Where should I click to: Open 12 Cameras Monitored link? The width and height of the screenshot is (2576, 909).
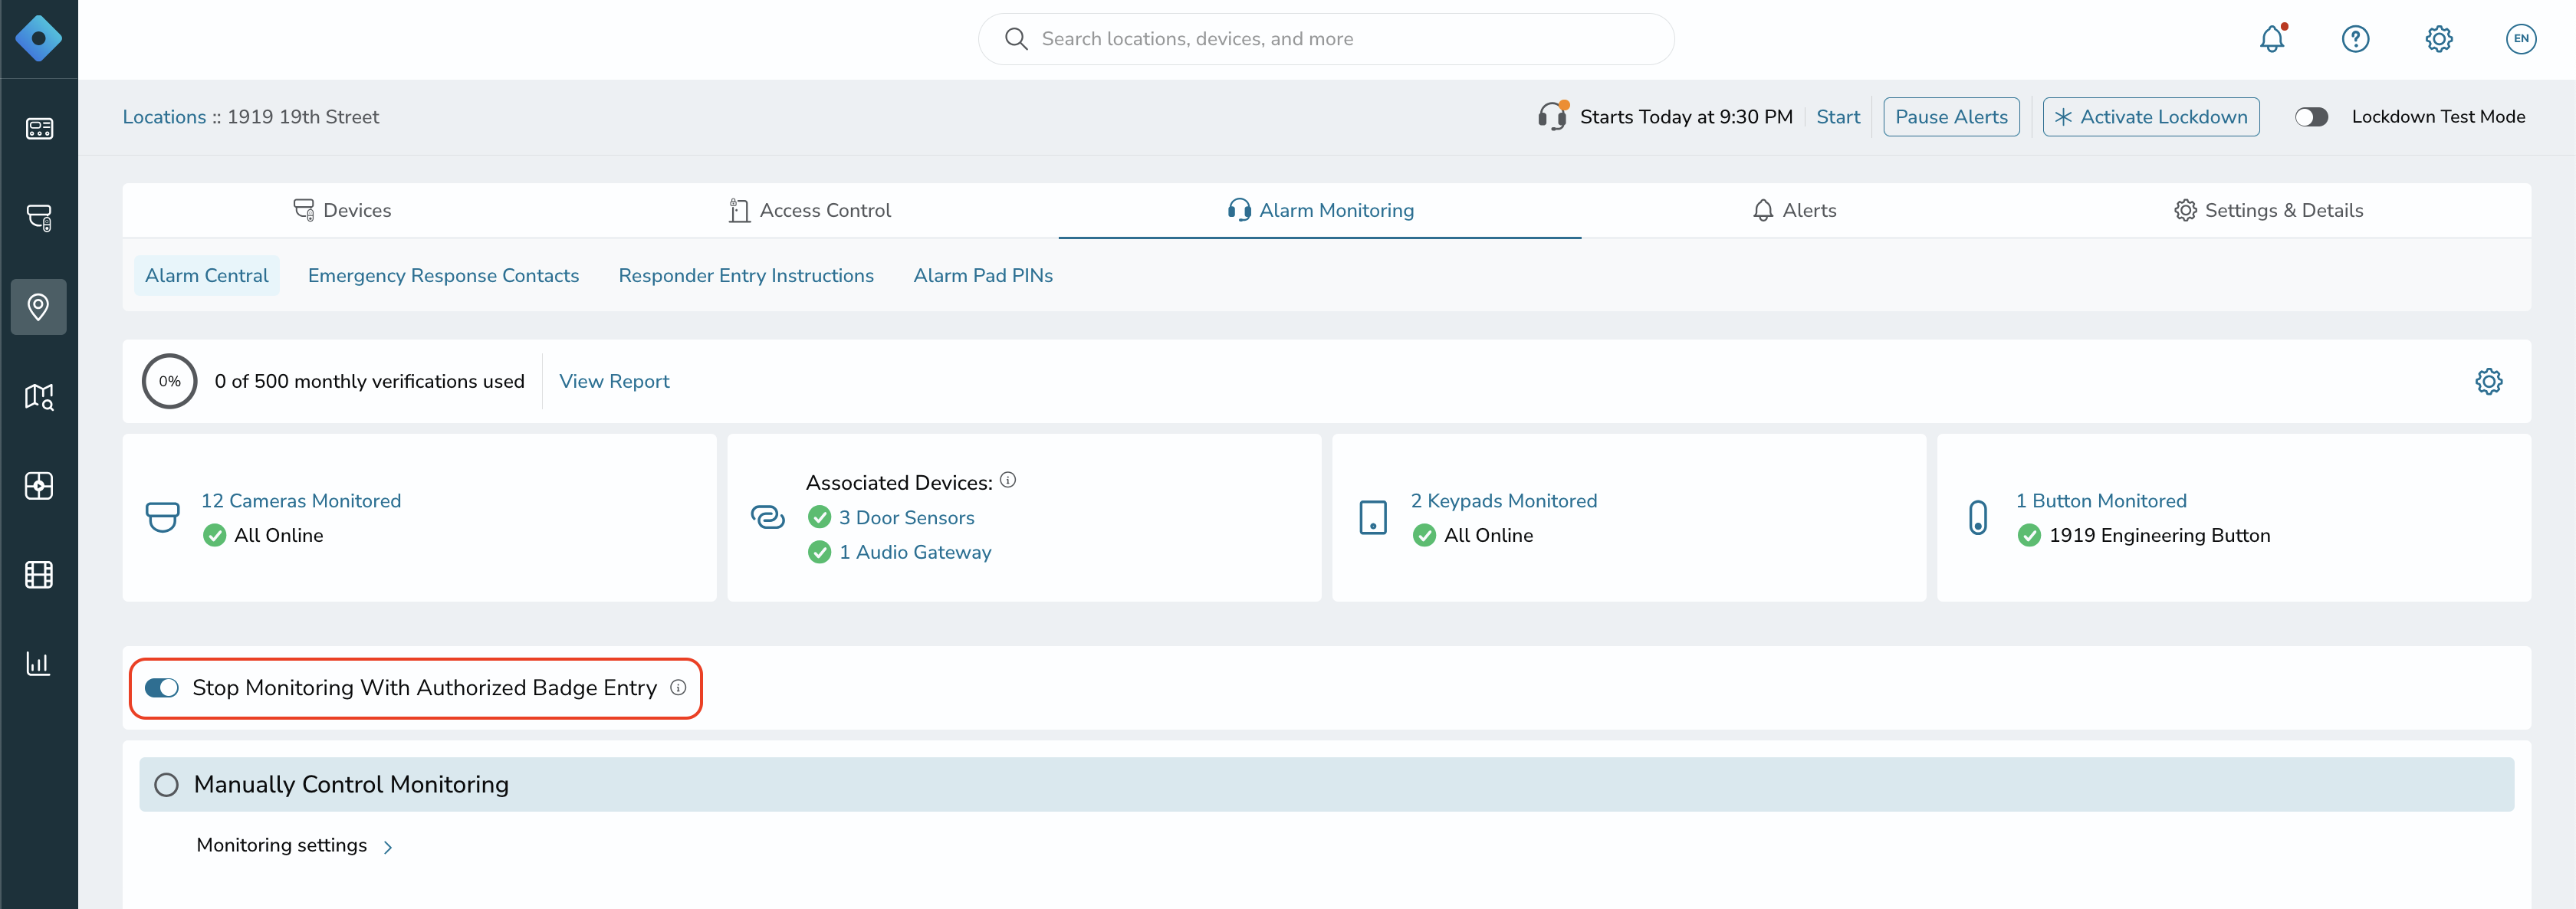pyautogui.click(x=301, y=501)
